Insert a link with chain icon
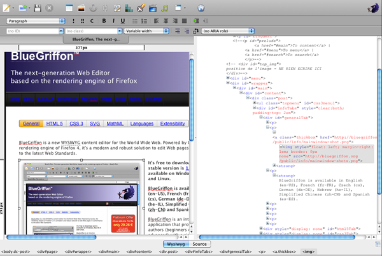 pyautogui.click(x=105, y=8)
